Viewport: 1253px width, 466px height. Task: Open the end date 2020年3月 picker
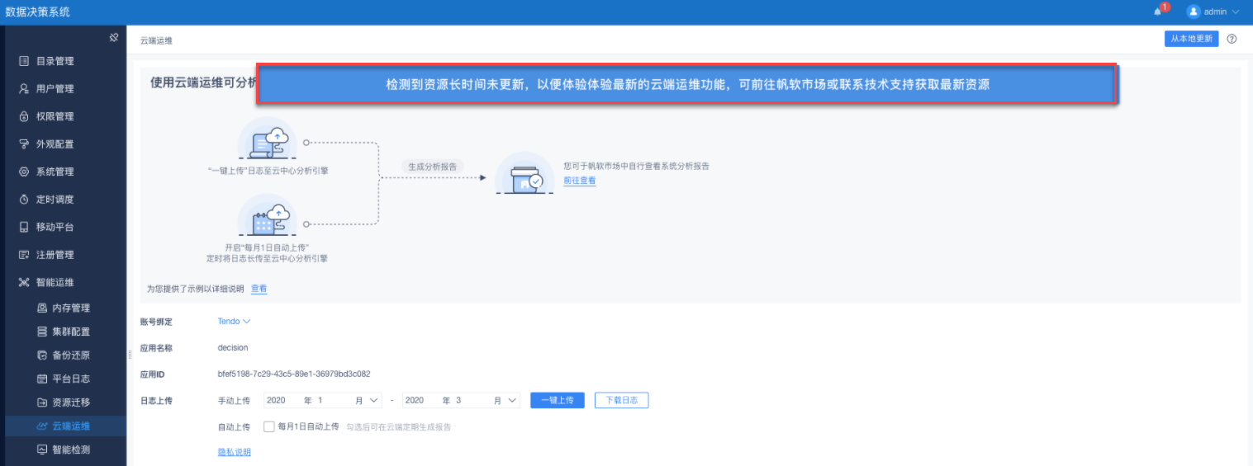coord(461,400)
